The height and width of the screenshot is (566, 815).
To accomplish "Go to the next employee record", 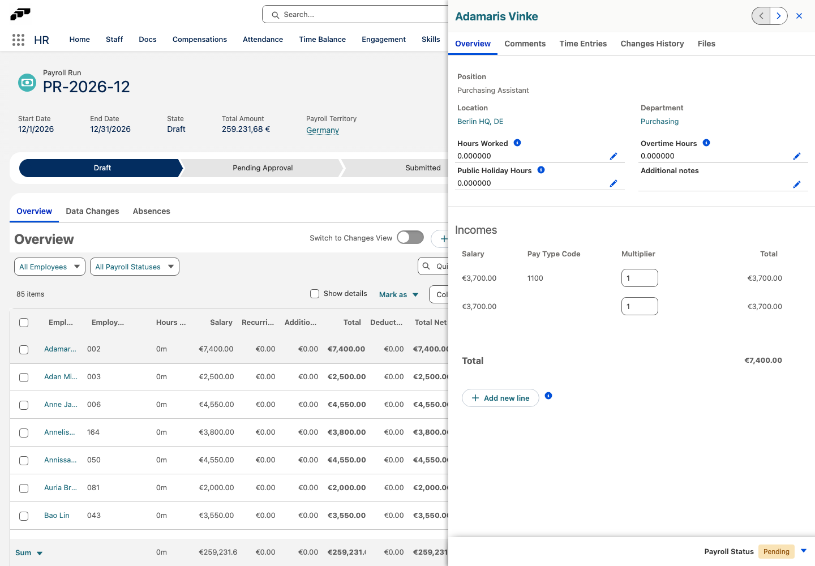I will pyautogui.click(x=779, y=16).
